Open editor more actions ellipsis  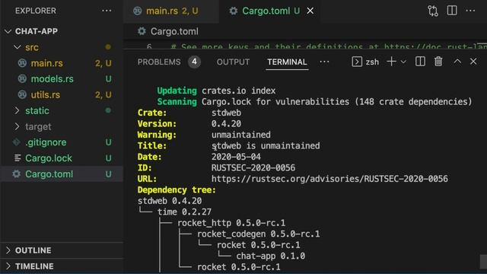pos(470,11)
